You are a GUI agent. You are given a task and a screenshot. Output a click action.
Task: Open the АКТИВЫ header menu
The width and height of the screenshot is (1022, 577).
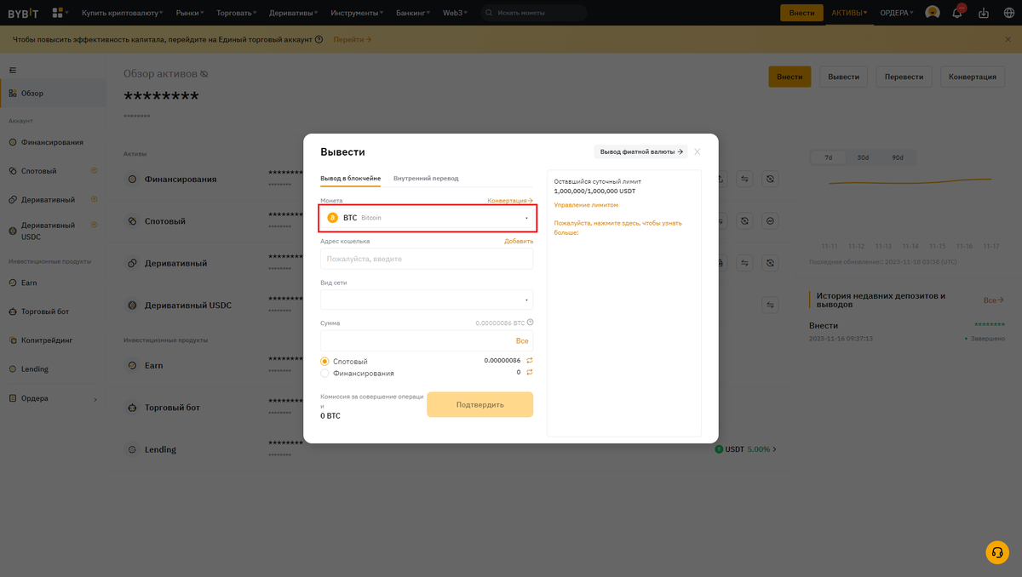pos(849,13)
